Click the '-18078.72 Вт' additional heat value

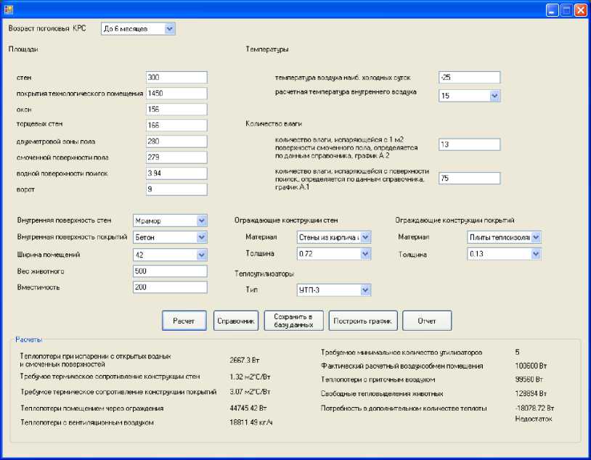pyautogui.click(x=534, y=408)
